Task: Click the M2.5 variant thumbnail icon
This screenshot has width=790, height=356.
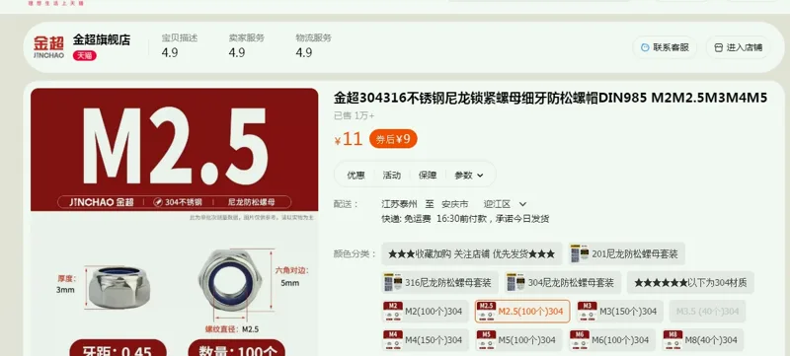Action: 486,312
